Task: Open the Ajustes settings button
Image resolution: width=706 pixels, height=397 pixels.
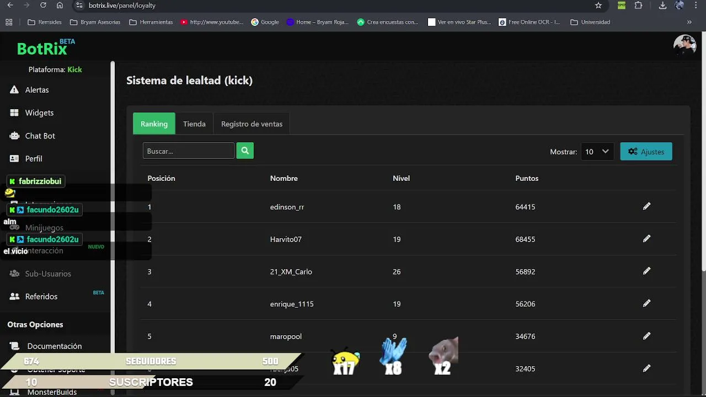Action: click(646, 152)
